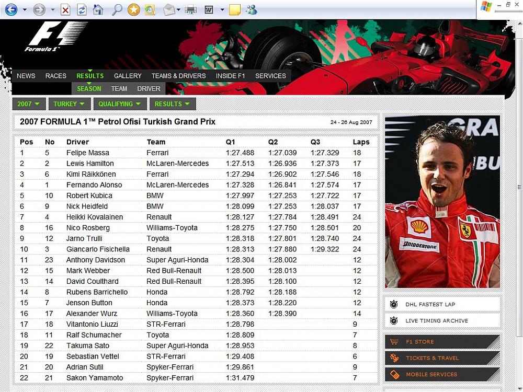This screenshot has height=392, width=523.
Task: Click the TICKETS & TRAVEL button
Action: [x=432, y=358]
